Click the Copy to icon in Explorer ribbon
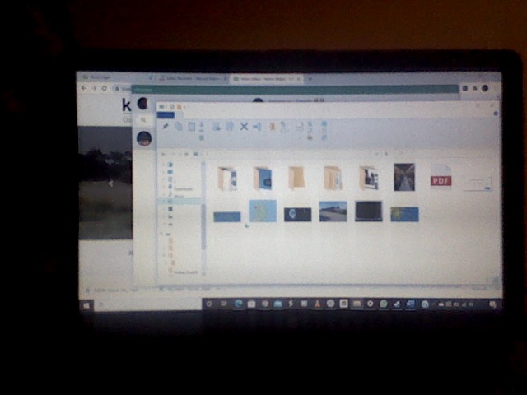 tap(230, 127)
